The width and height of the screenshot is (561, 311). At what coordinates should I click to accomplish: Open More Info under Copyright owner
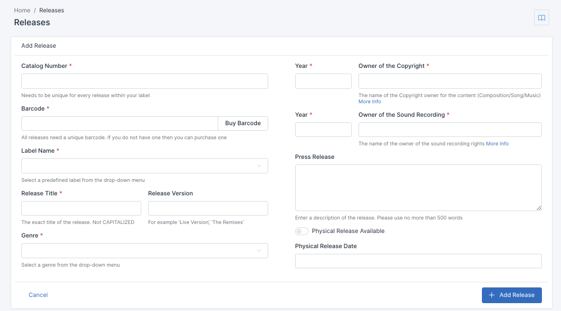click(370, 102)
